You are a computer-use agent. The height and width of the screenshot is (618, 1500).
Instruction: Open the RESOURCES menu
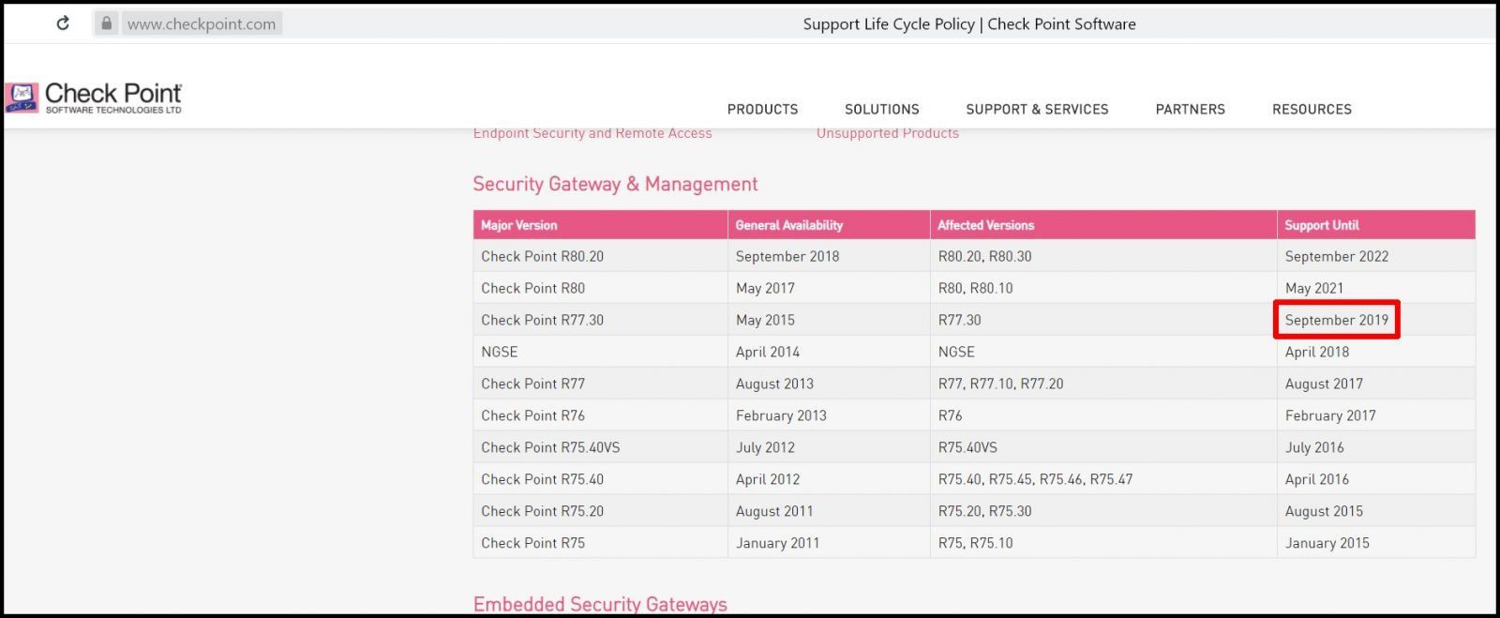[1312, 109]
